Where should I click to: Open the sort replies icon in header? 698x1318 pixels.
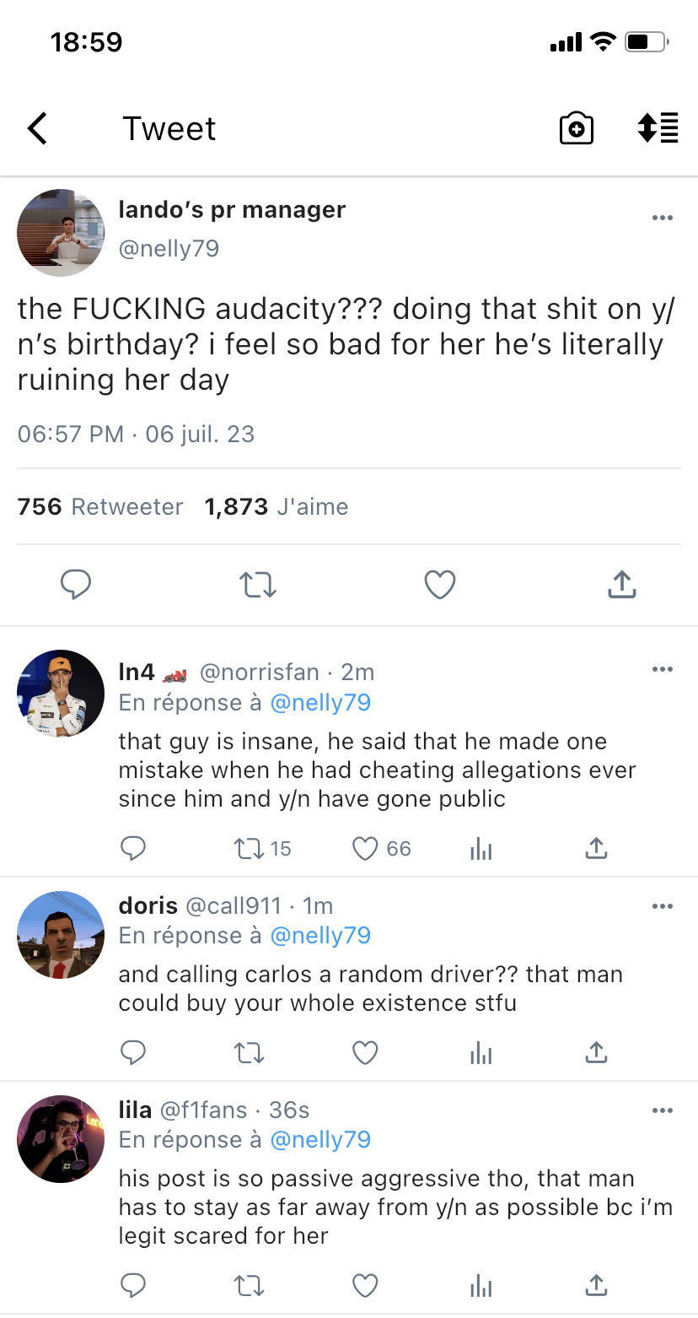click(658, 128)
